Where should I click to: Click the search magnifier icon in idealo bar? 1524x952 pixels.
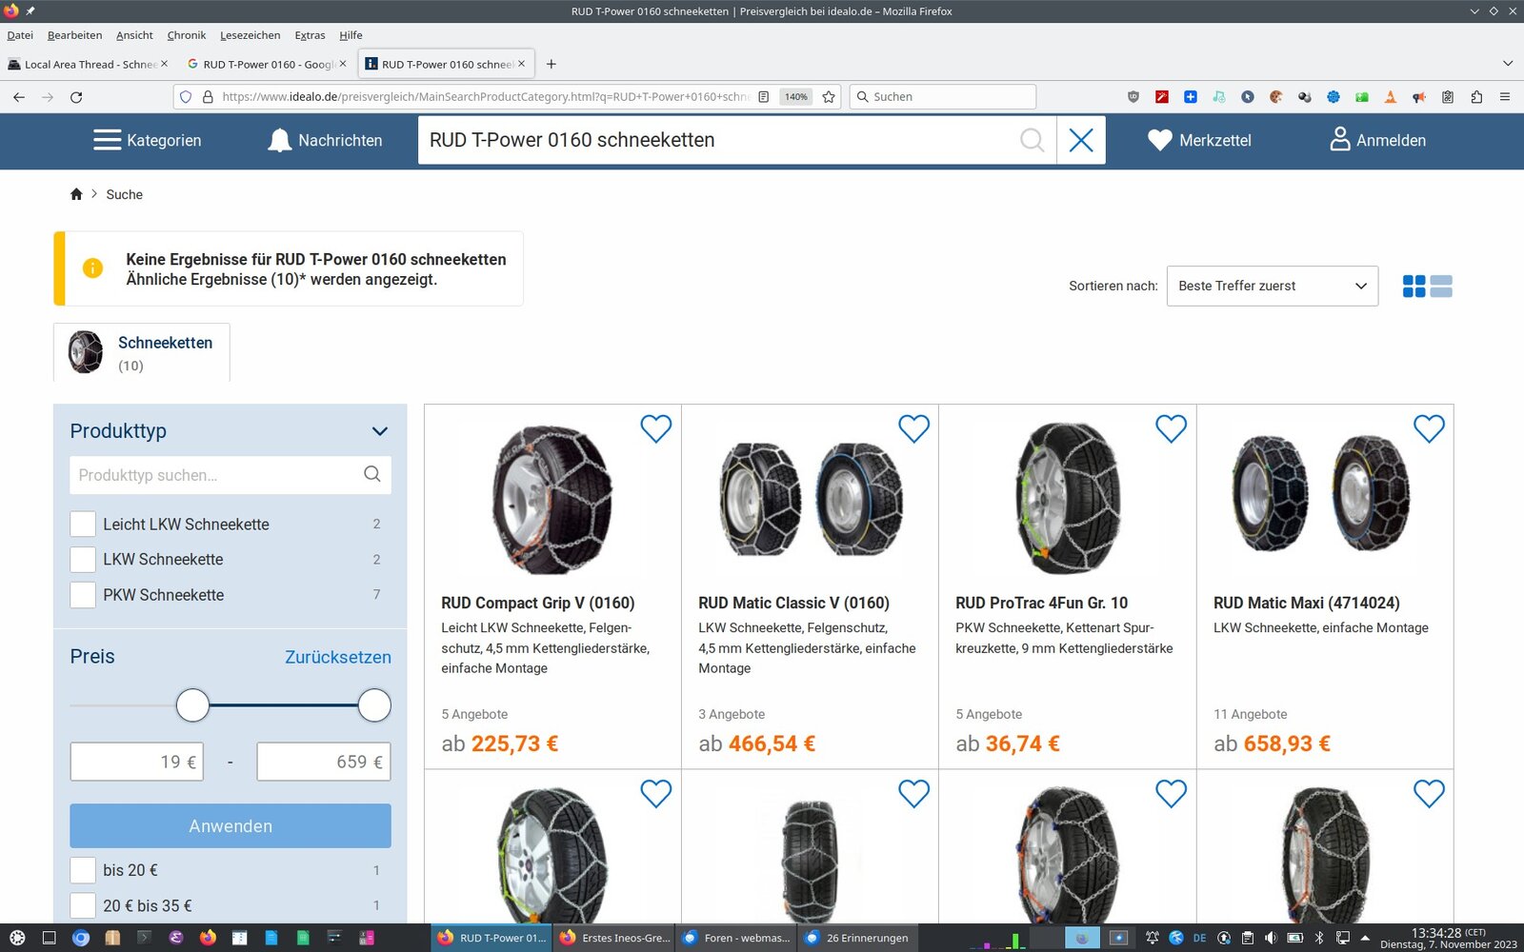[x=1032, y=140]
